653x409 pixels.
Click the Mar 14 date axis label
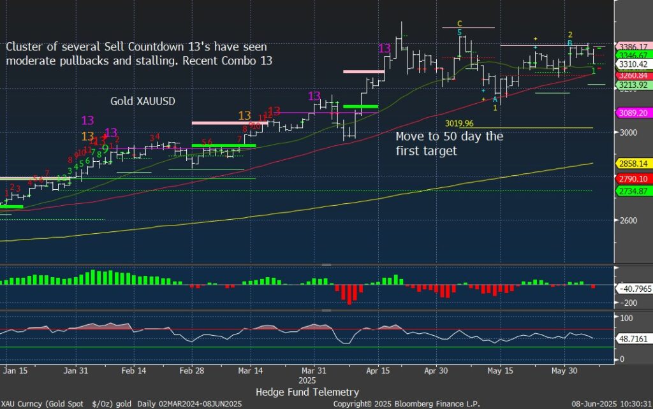pyautogui.click(x=250, y=370)
